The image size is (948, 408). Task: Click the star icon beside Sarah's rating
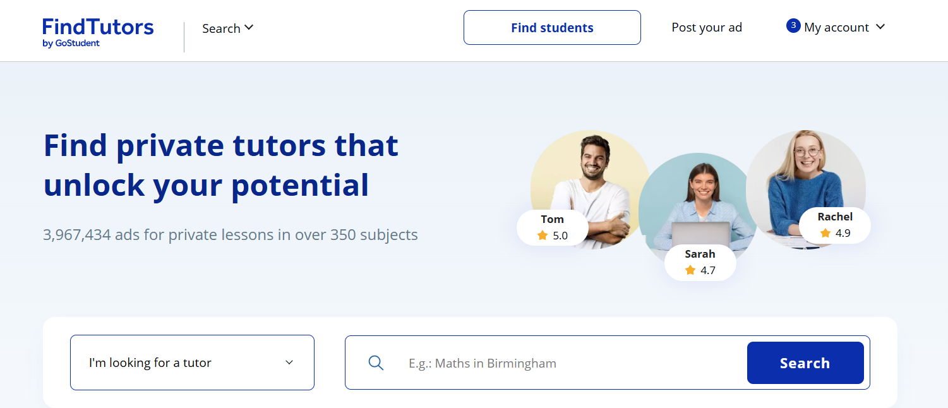(690, 270)
